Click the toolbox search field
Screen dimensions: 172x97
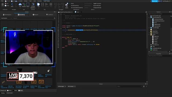(33, 18)
